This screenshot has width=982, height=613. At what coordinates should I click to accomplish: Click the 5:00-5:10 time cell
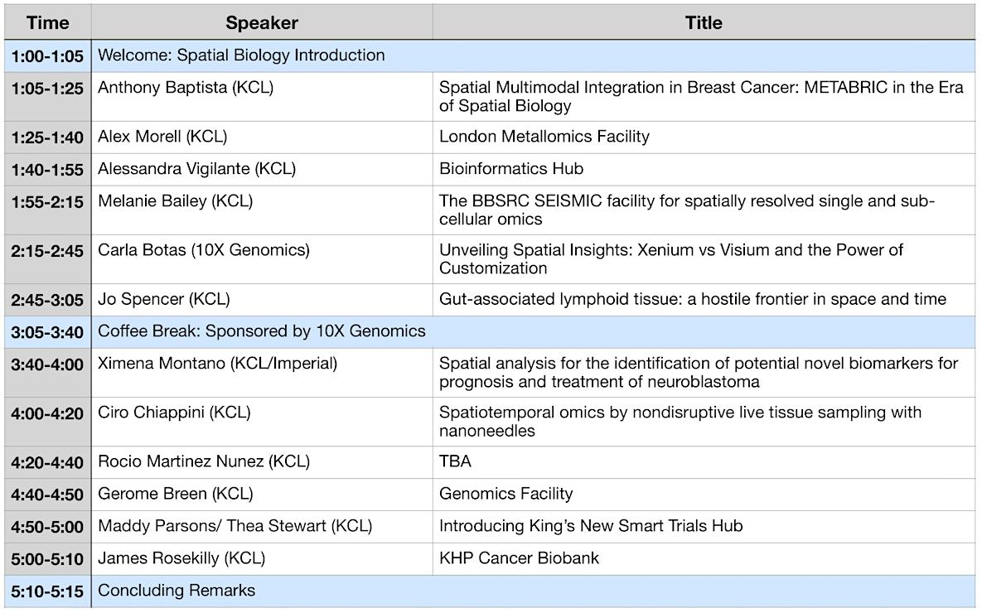click(x=47, y=559)
